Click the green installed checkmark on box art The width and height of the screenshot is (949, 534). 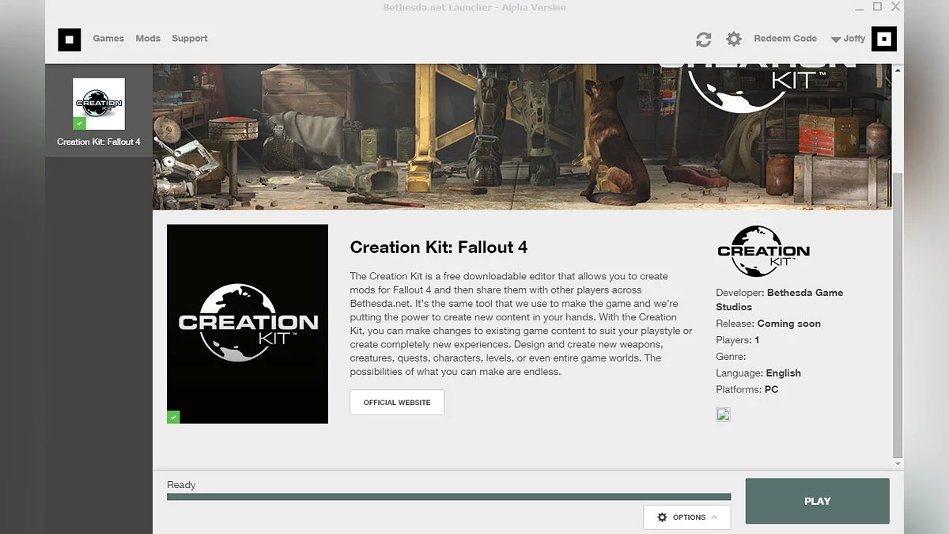pyautogui.click(x=173, y=417)
